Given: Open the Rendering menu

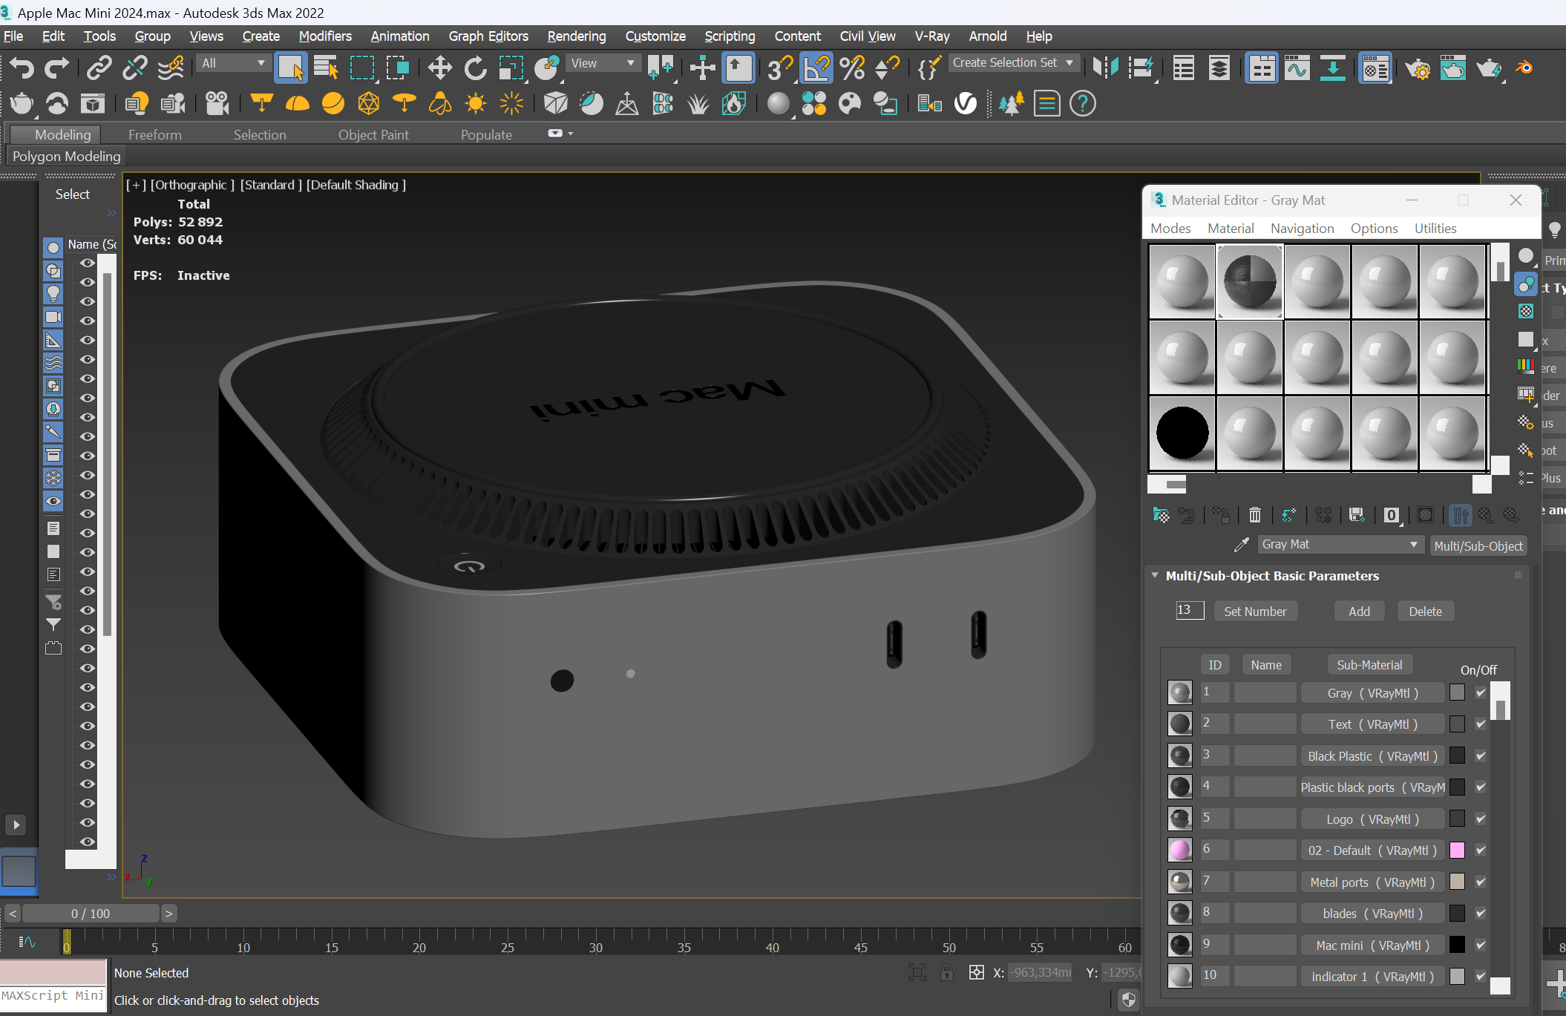Looking at the screenshot, I should pos(576,36).
